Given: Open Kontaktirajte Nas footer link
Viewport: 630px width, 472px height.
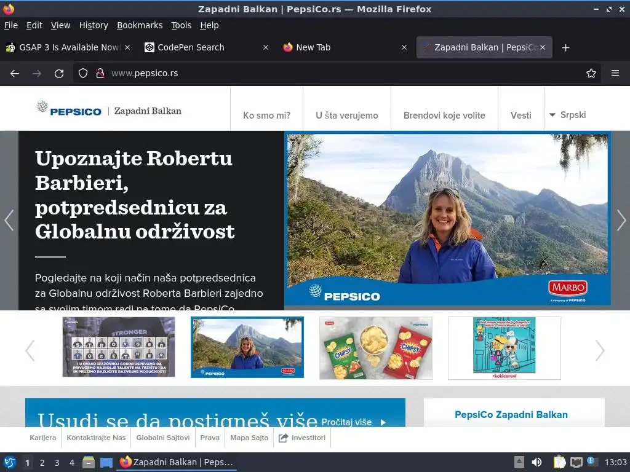Looking at the screenshot, I should tap(96, 438).
